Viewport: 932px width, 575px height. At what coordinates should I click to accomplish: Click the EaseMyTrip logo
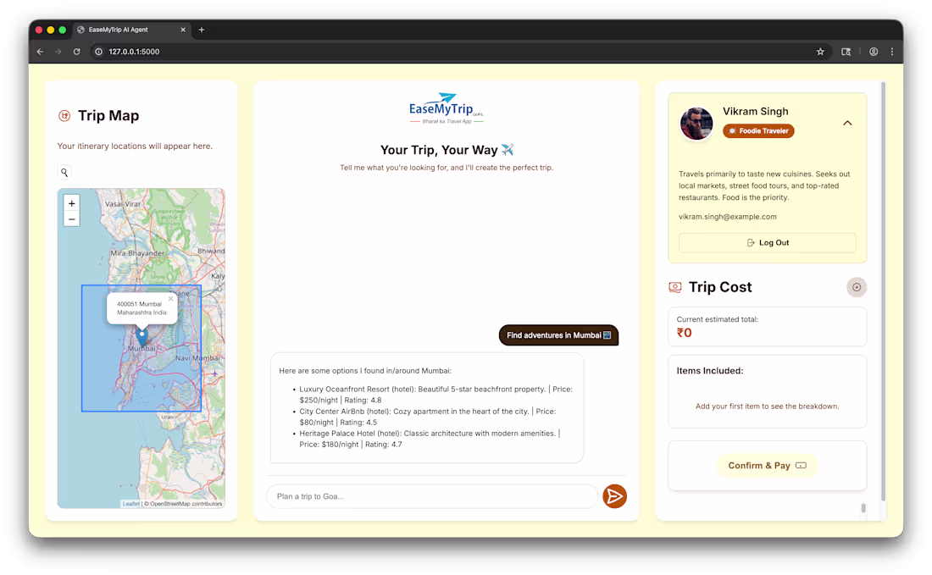[447, 108]
